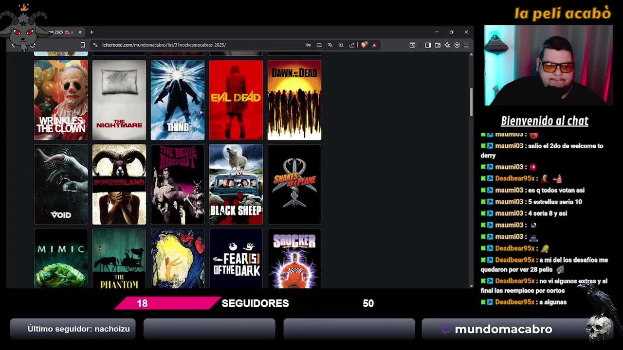Viewport: 623px width, 350px height.
Task: Open the Shocker film poster
Action: click(x=294, y=259)
